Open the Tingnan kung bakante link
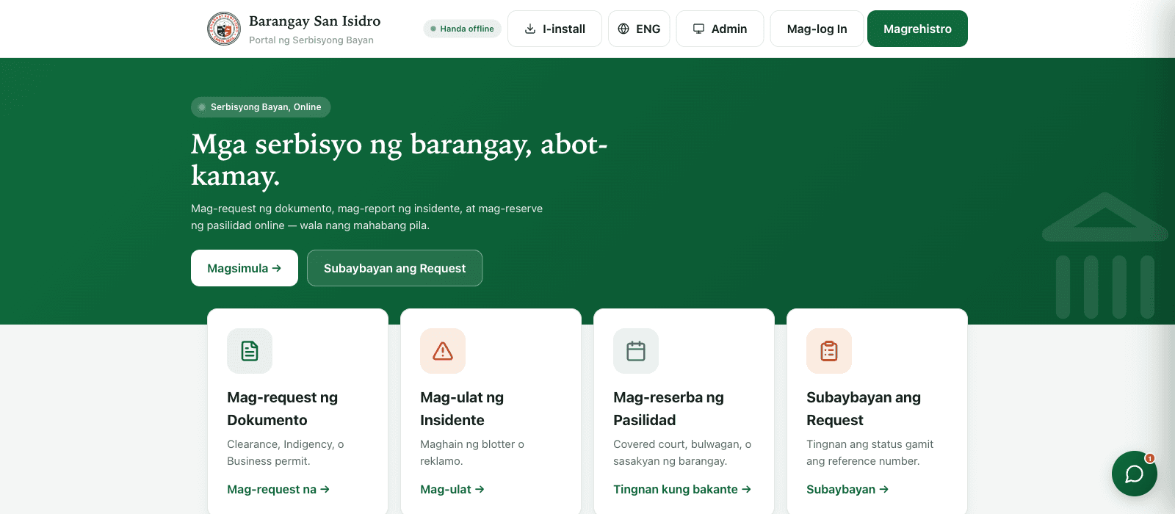The width and height of the screenshot is (1175, 514). tap(682, 489)
